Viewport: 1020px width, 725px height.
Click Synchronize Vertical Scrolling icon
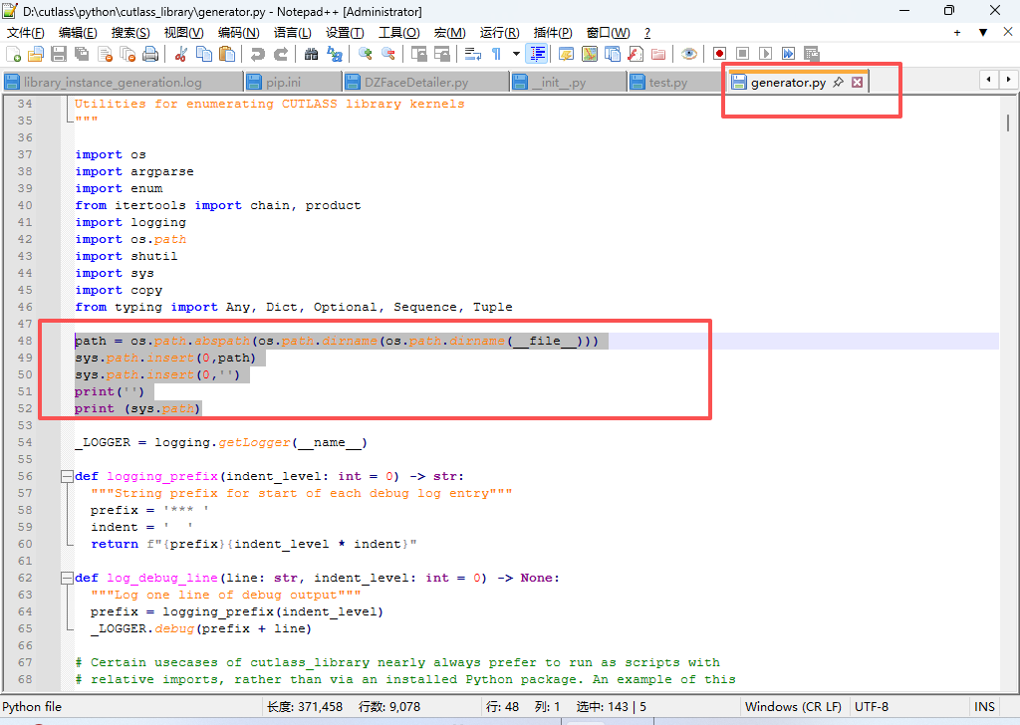[419, 54]
